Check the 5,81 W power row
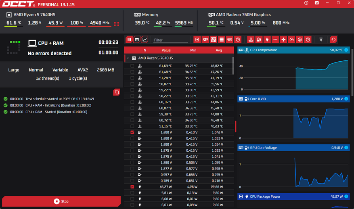This screenshot has height=209, width=354. pyautogui.click(x=132, y=193)
